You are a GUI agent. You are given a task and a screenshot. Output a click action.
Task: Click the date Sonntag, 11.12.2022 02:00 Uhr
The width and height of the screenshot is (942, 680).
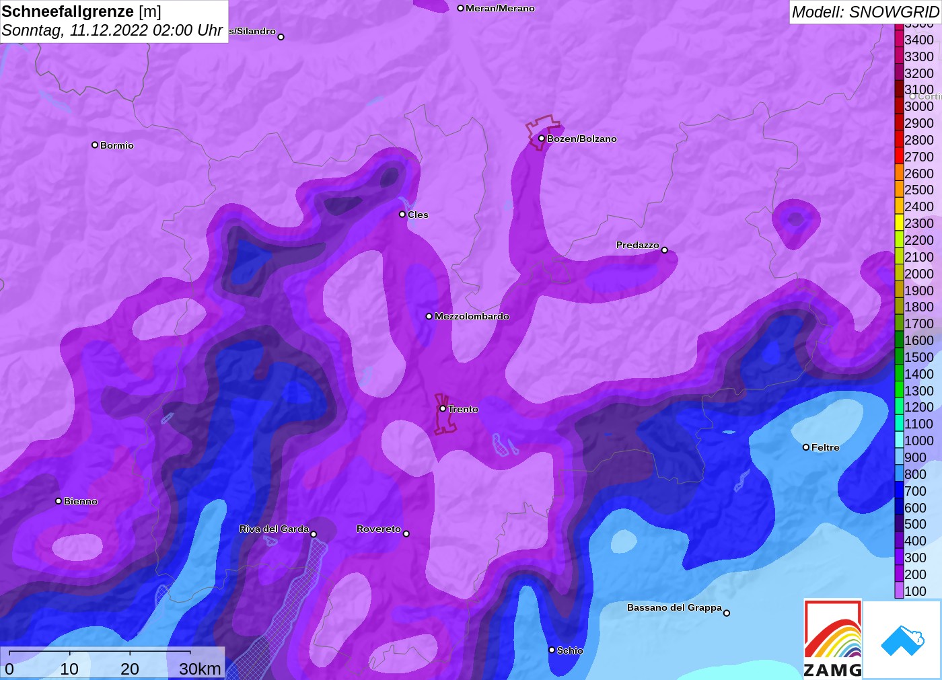pyautogui.click(x=112, y=30)
